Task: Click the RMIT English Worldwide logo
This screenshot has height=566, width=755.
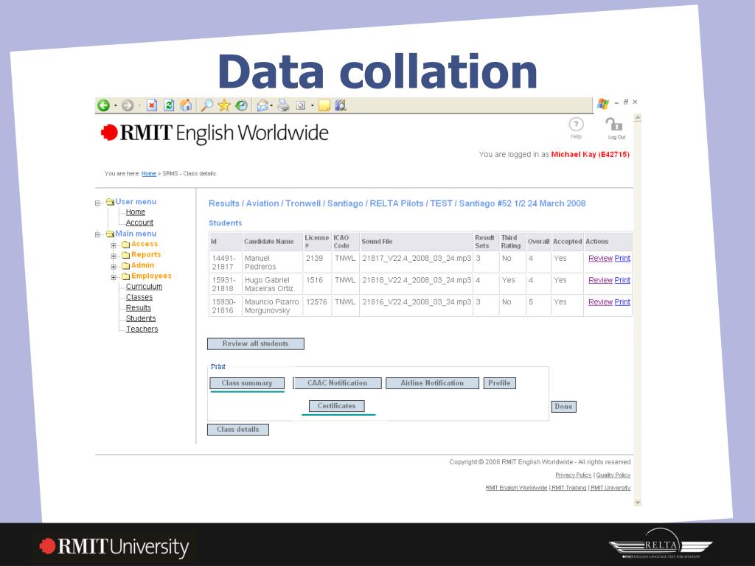Action: [x=215, y=133]
